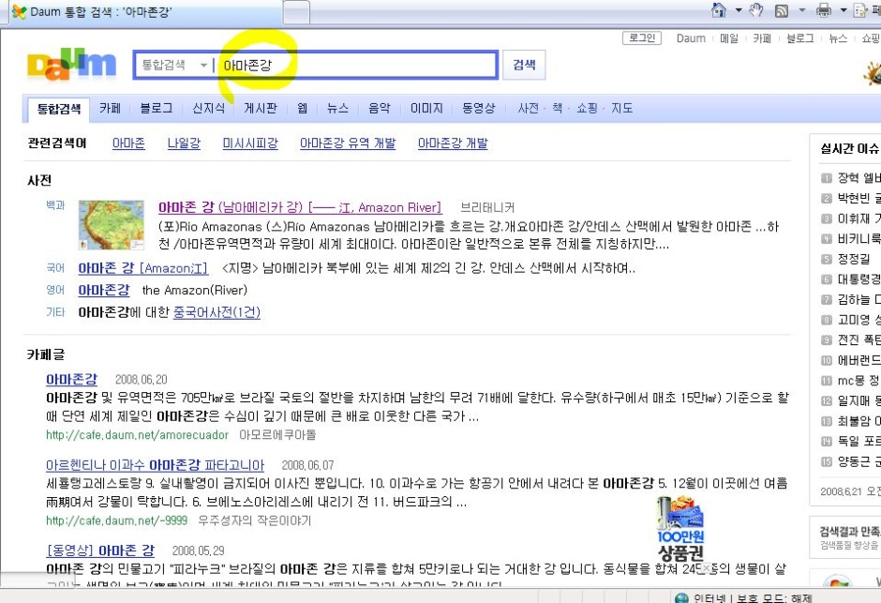
Task: Click the 검색 search button
Action: 524,65
